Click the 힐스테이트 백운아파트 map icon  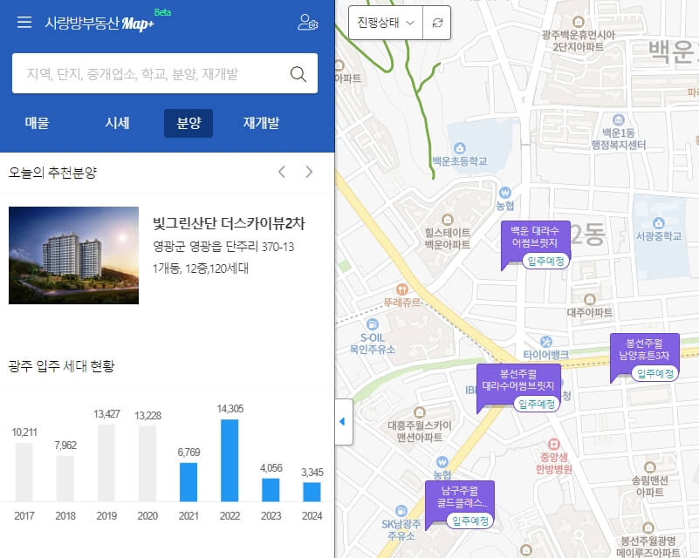tap(447, 220)
